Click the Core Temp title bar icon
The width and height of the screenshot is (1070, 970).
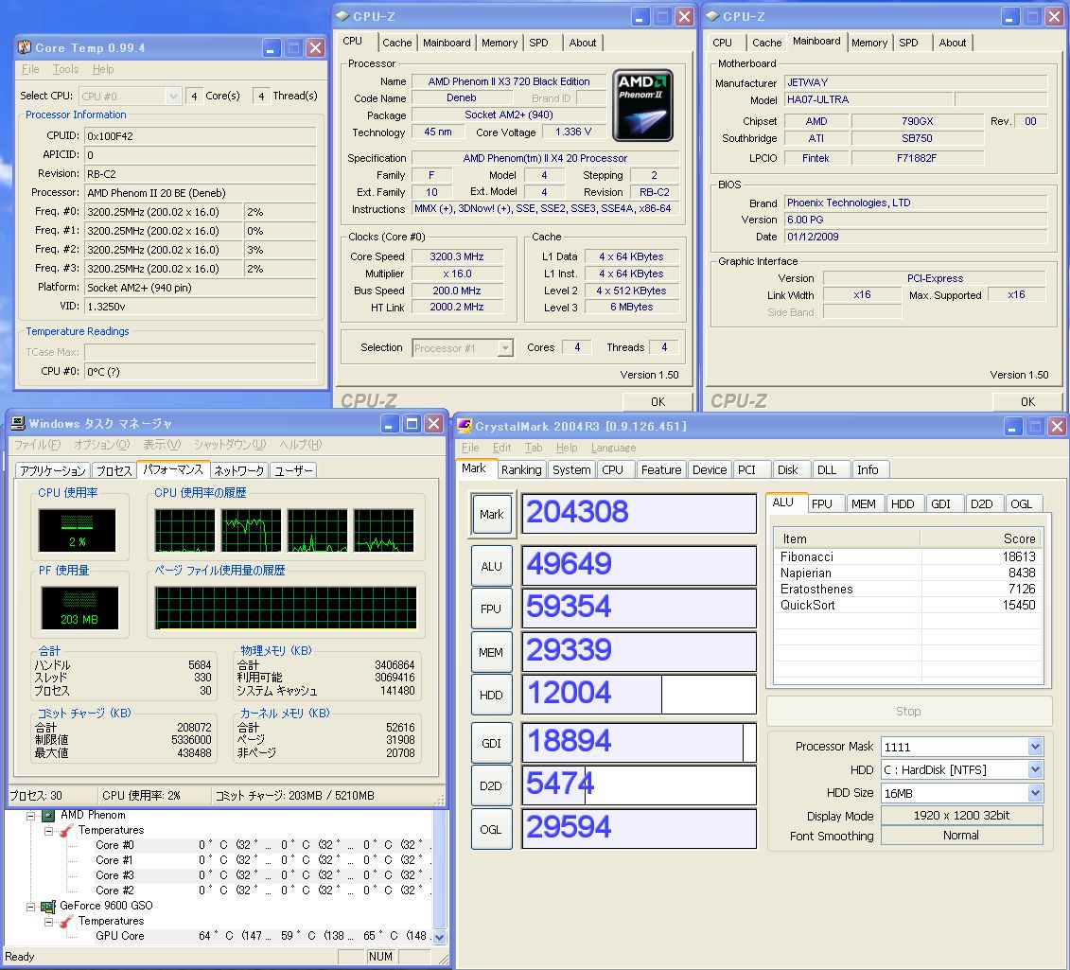pyautogui.click(x=24, y=48)
